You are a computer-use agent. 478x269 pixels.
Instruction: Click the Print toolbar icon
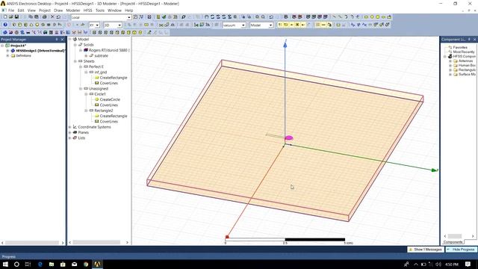tap(45, 17)
